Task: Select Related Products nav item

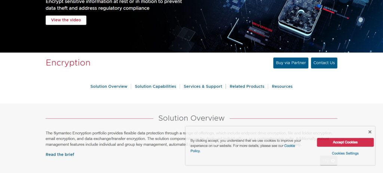Action: (247, 86)
